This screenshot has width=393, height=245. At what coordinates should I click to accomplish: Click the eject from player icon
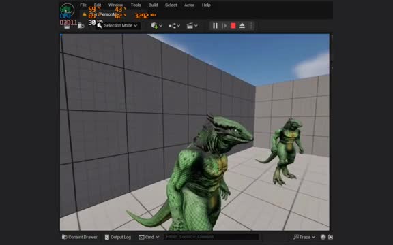tap(242, 25)
